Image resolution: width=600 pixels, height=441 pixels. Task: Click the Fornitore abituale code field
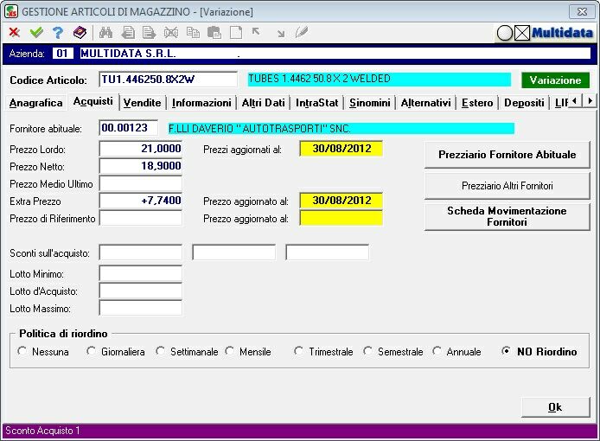(x=129, y=128)
